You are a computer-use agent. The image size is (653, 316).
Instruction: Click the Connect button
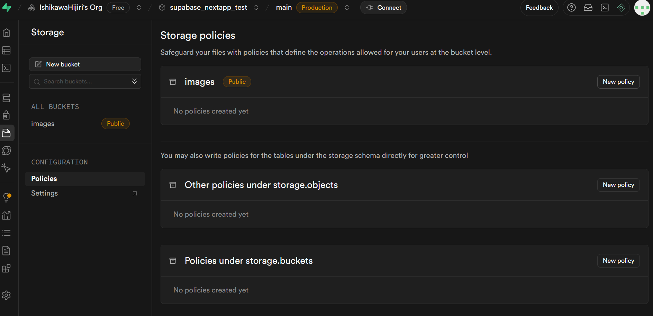click(x=383, y=8)
